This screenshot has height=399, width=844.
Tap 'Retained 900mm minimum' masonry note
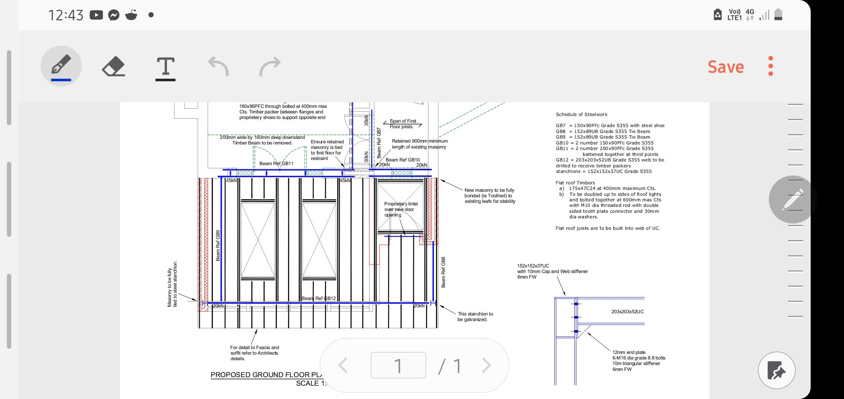(x=419, y=144)
